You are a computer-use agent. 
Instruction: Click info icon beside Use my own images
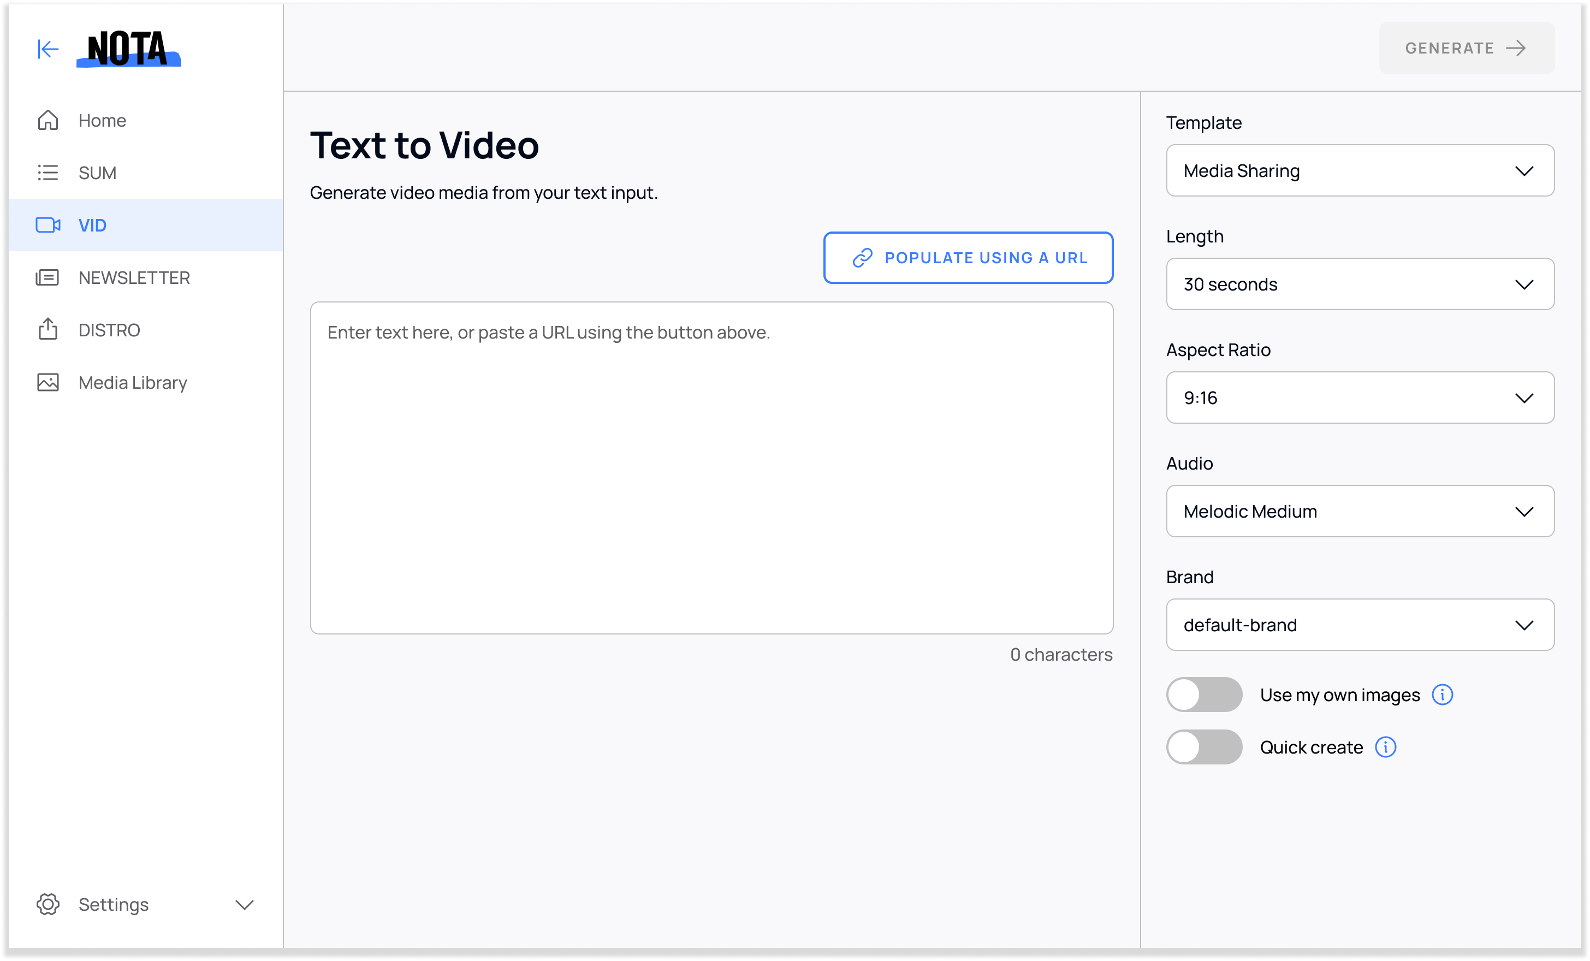[x=1442, y=695]
